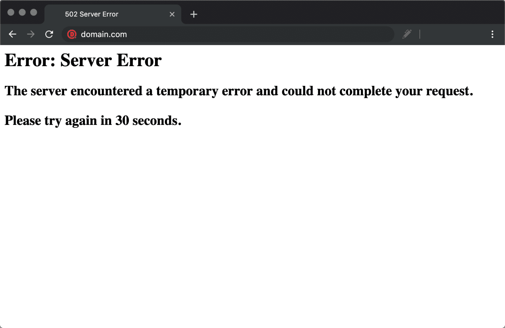Reload the domain.com page

(49, 34)
